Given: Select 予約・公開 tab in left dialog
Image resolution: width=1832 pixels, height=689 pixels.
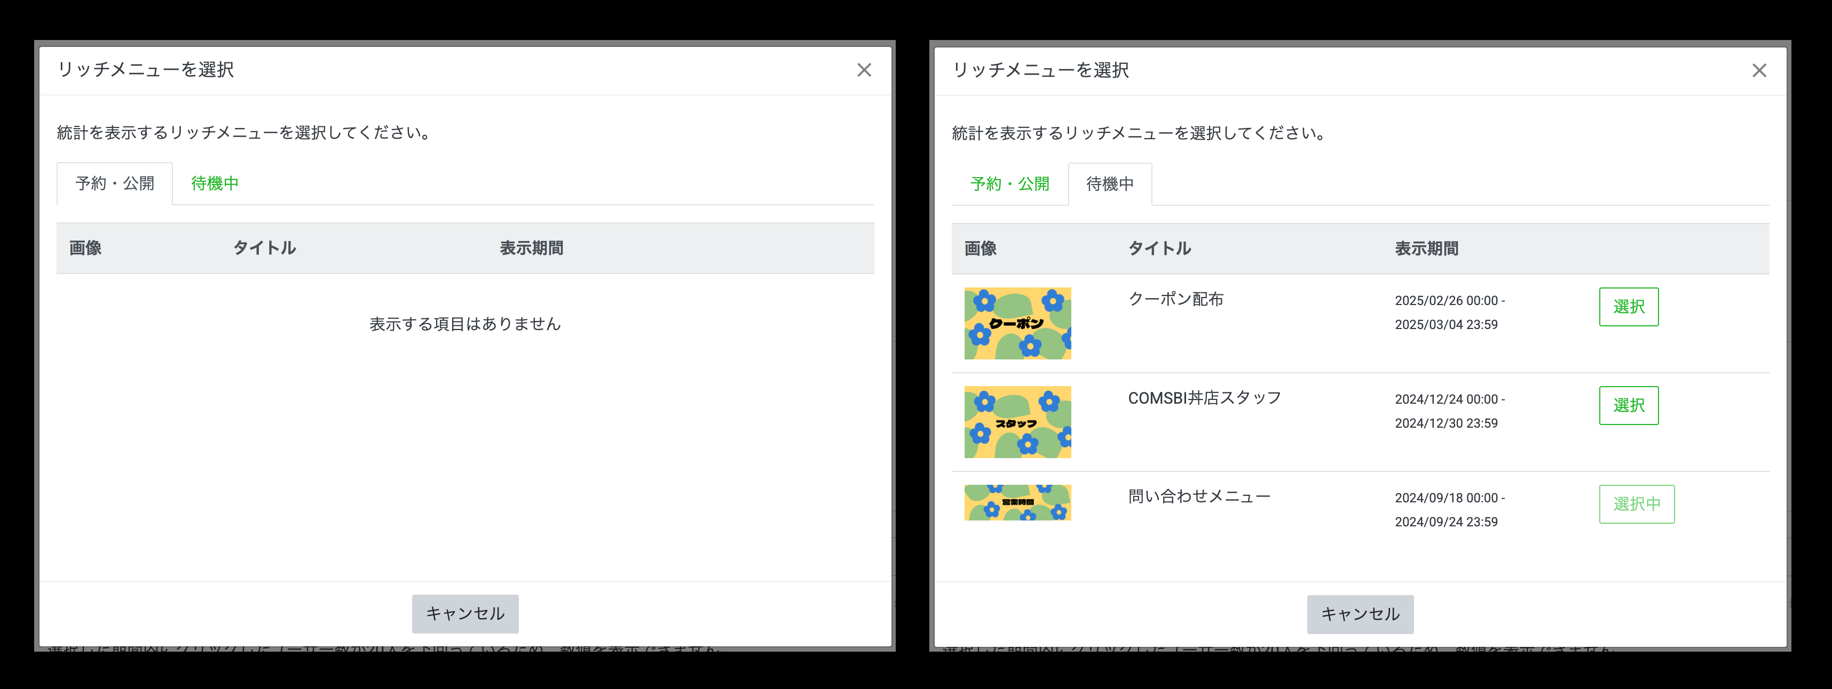Looking at the screenshot, I should (x=114, y=183).
